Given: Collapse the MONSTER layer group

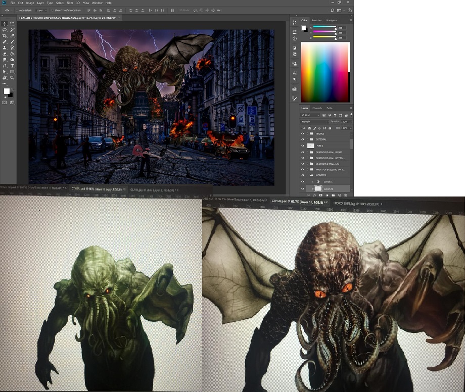Looking at the screenshot, I should pos(308,175).
